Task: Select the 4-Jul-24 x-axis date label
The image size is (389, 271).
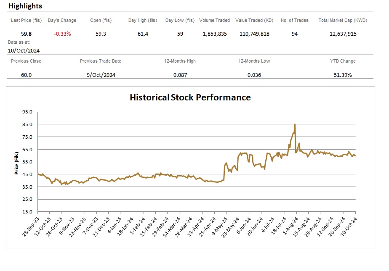Action: click(268, 225)
